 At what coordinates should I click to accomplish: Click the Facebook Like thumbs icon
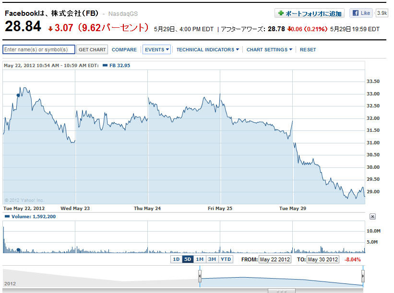(355, 13)
